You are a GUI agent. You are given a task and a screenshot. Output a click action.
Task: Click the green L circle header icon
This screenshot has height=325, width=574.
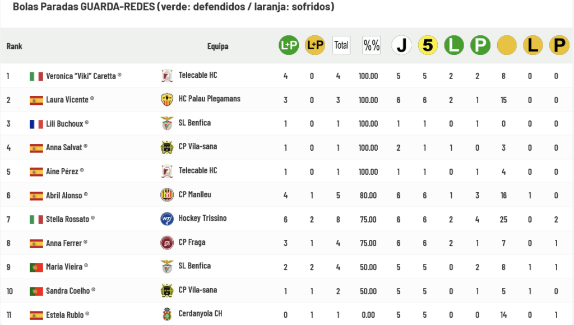pos(454,45)
